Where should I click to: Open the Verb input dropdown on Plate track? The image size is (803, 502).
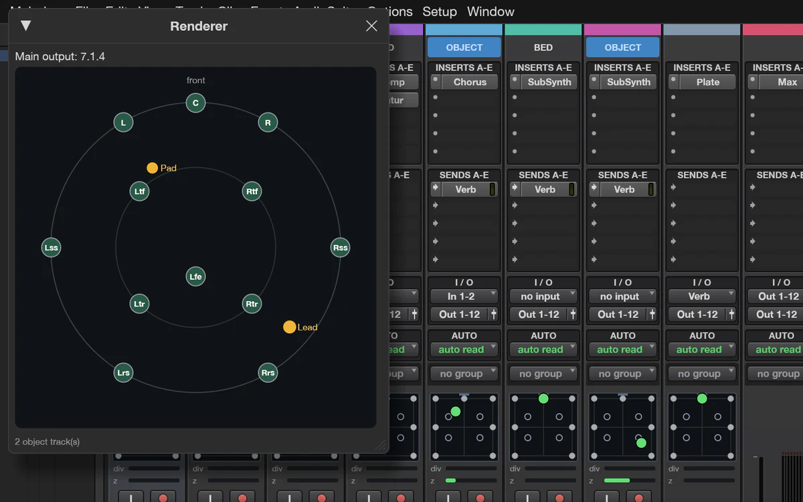702,296
